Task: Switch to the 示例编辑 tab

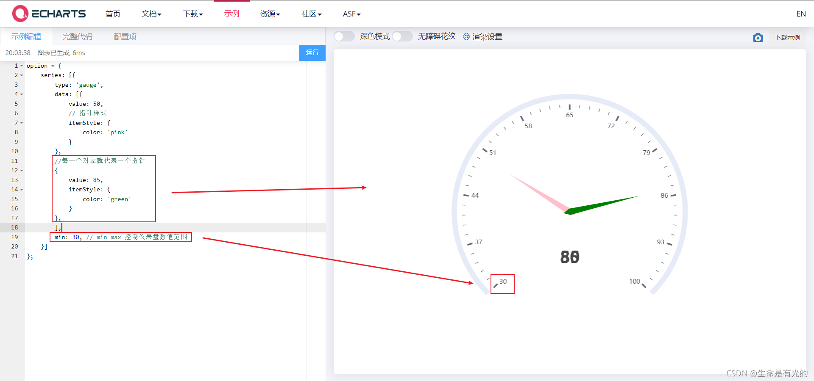Action: pyautogui.click(x=26, y=37)
